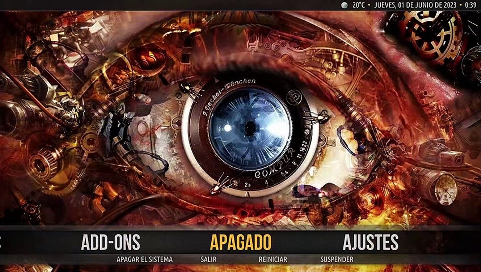Viewport: 481px width, 272px height.
Task: Click the 20°C temperature reading
Action: [x=359, y=5]
